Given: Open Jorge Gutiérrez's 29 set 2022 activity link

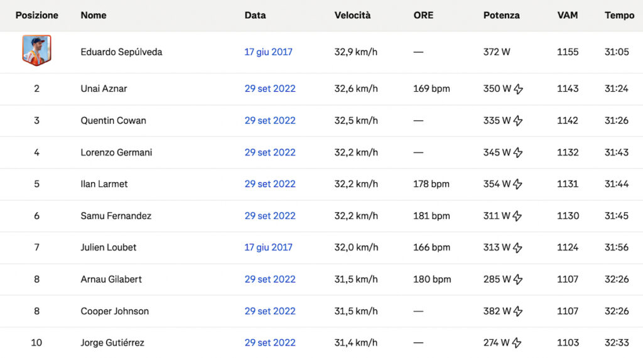Looking at the screenshot, I should pyautogui.click(x=270, y=342).
